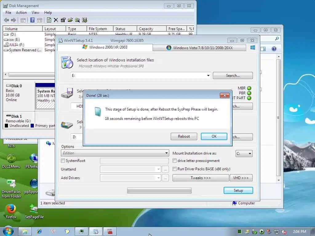Click the Windows Start orb
This screenshot has height=236, width=315.
[8, 231]
